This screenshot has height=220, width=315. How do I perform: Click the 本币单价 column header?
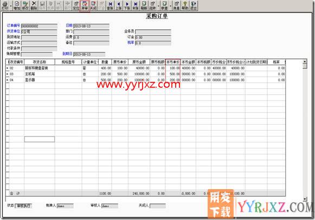pyautogui.click(x=173, y=62)
